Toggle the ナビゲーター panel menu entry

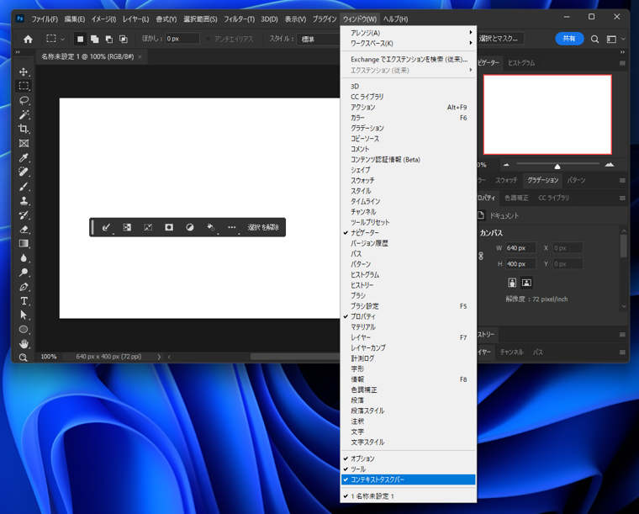coord(365,233)
